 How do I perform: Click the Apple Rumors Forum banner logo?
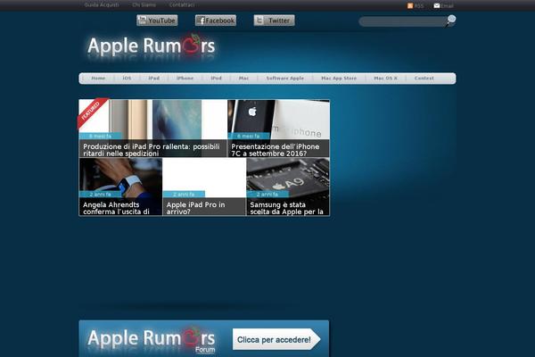[152, 340]
